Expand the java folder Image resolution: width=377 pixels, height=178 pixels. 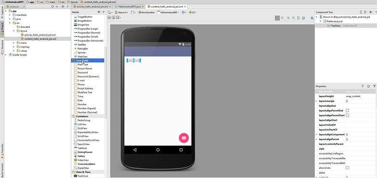[10, 19]
